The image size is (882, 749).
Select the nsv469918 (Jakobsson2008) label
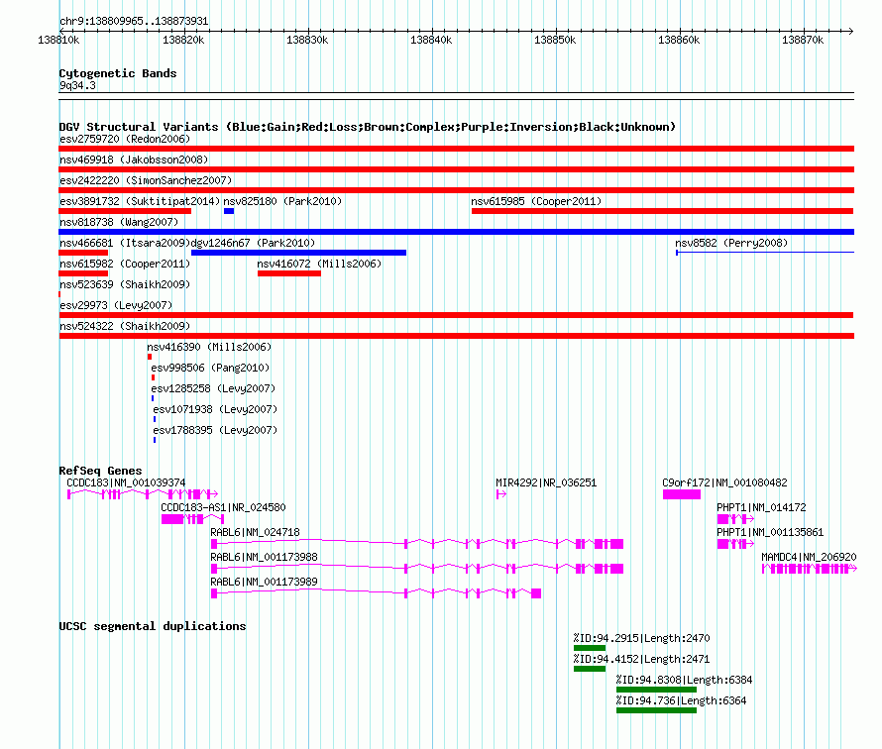(x=134, y=160)
